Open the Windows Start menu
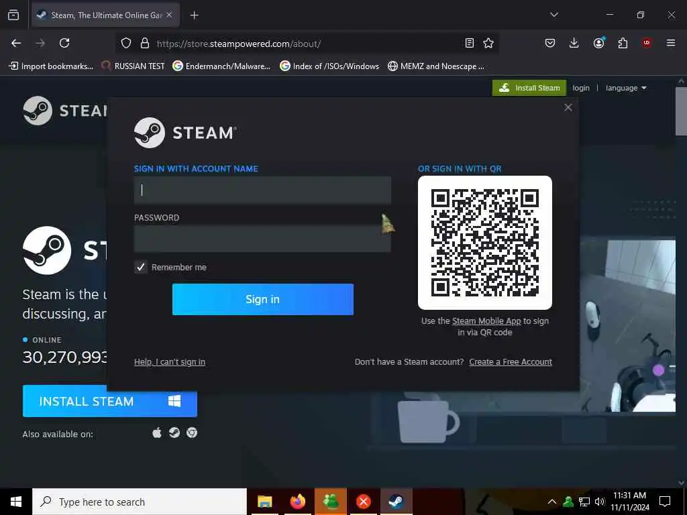Viewport: 687px width, 515px height. 16,502
